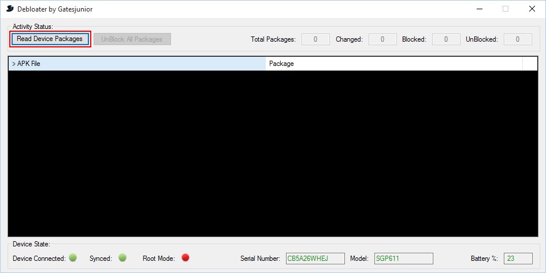Select the Battery percentage field
Viewport: 546px width, 273px height.
click(518, 259)
